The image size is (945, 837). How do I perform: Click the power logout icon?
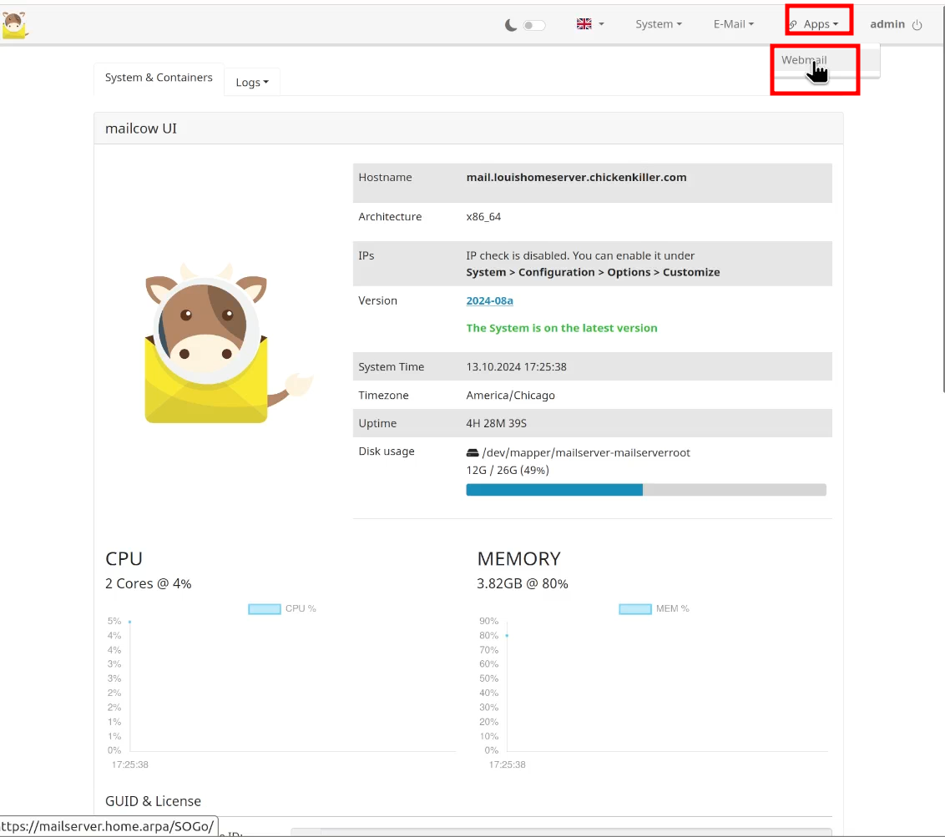[x=917, y=25]
